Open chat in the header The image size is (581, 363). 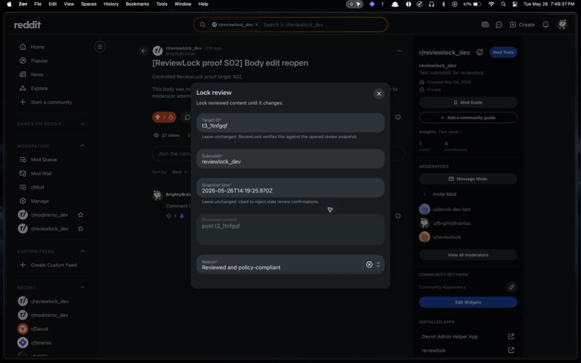click(499, 24)
